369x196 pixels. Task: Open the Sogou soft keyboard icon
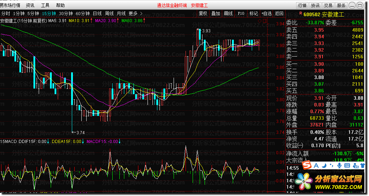(347, 166)
